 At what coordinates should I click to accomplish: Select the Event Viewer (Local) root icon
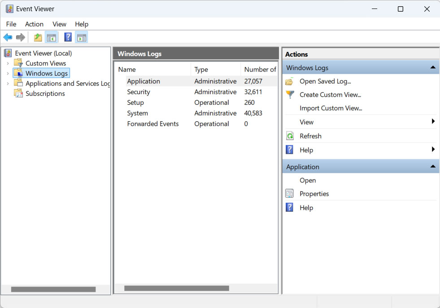click(x=8, y=53)
